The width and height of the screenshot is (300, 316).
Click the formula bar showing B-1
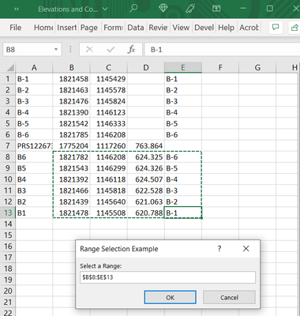click(x=222, y=49)
